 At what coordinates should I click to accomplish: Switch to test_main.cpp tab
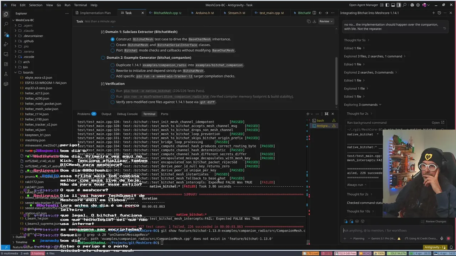(x=271, y=13)
